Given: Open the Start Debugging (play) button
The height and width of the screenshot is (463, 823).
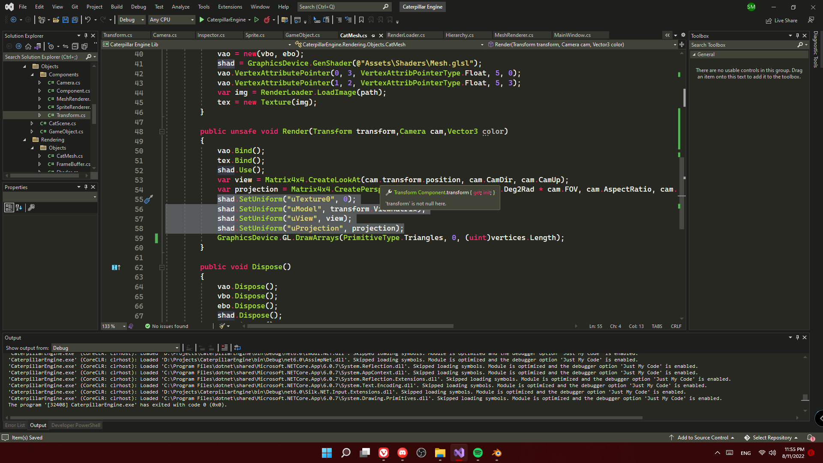Looking at the screenshot, I should [x=201, y=20].
